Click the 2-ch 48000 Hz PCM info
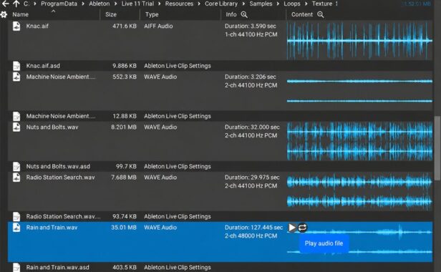Image resolution: width=441 pixels, height=272 pixels. pos(251,236)
